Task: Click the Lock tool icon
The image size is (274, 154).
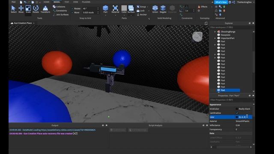Action: click(138, 11)
